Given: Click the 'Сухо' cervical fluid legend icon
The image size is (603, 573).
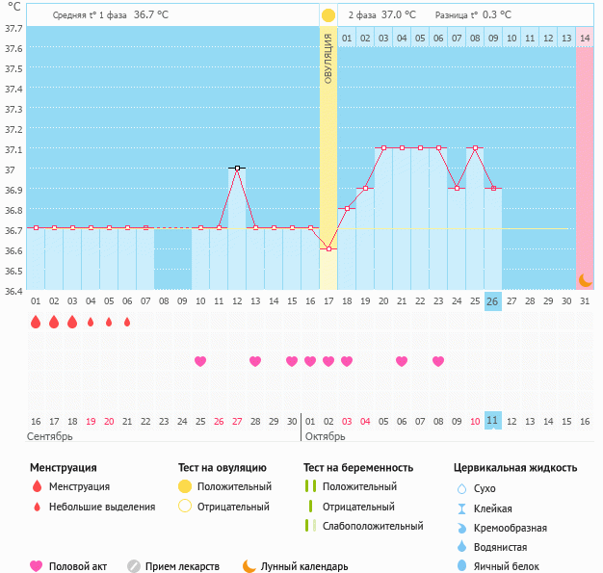Looking at the screenshot, I should [x=461, y=489].
